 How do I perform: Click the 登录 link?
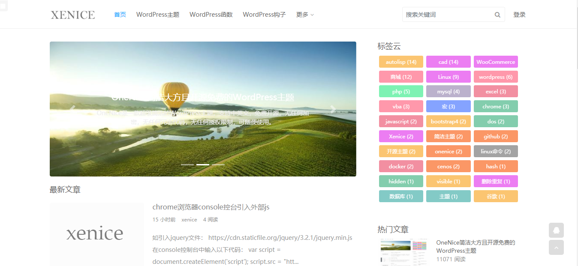(x=519, y=14)
